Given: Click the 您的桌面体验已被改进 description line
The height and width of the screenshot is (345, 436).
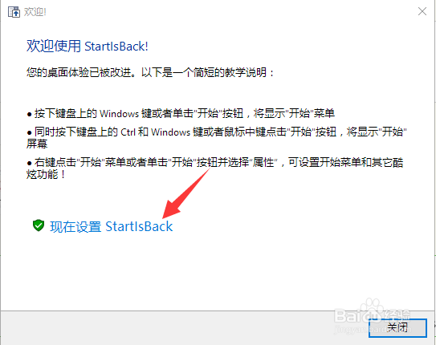Looking at the screenshot, I should point(150,72).
